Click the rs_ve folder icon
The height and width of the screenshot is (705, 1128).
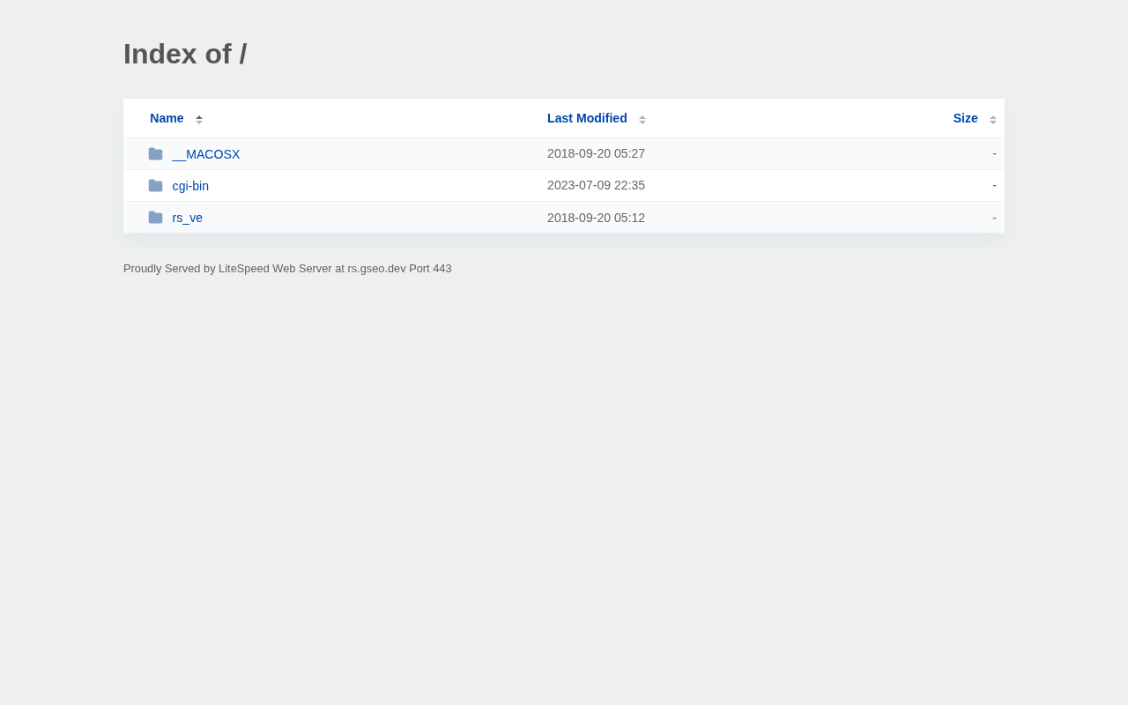click(x=155, y=218)
